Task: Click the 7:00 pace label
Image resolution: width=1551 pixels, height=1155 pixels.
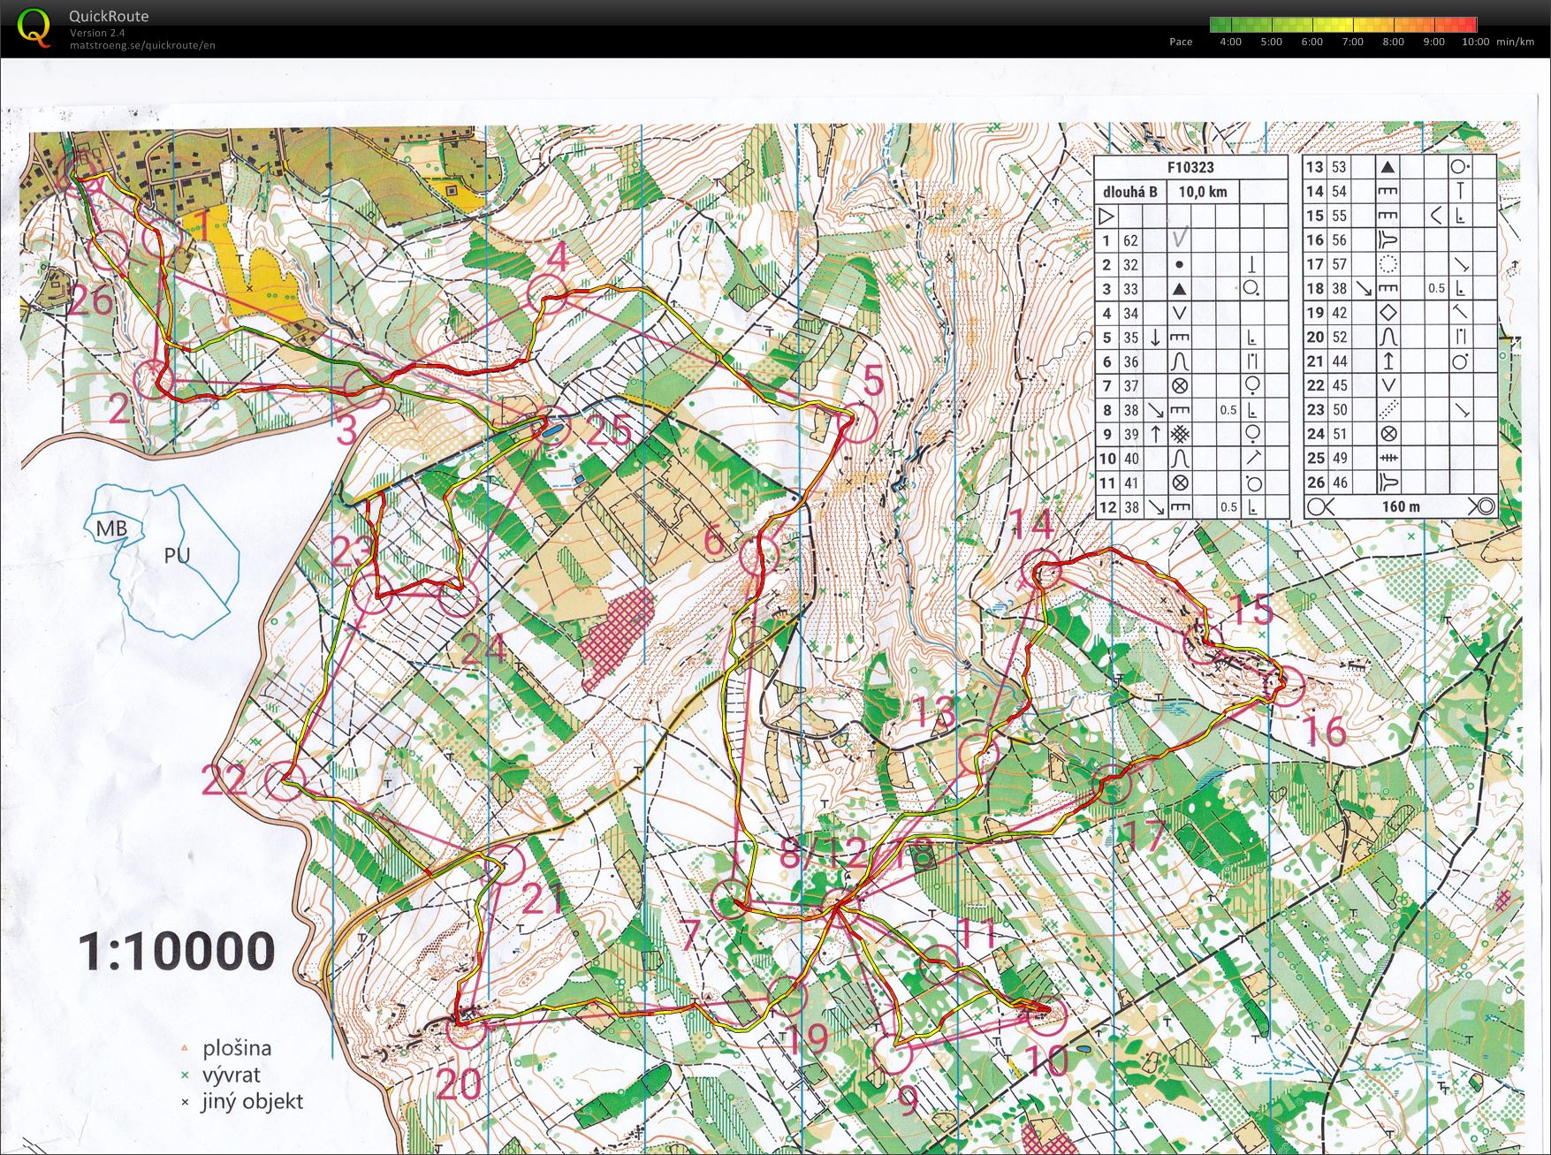Action: tap(1352, 42)
